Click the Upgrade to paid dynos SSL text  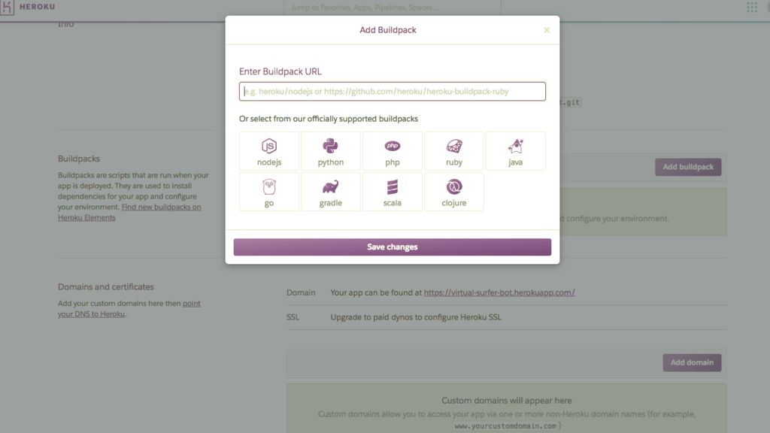pos(416,317)
